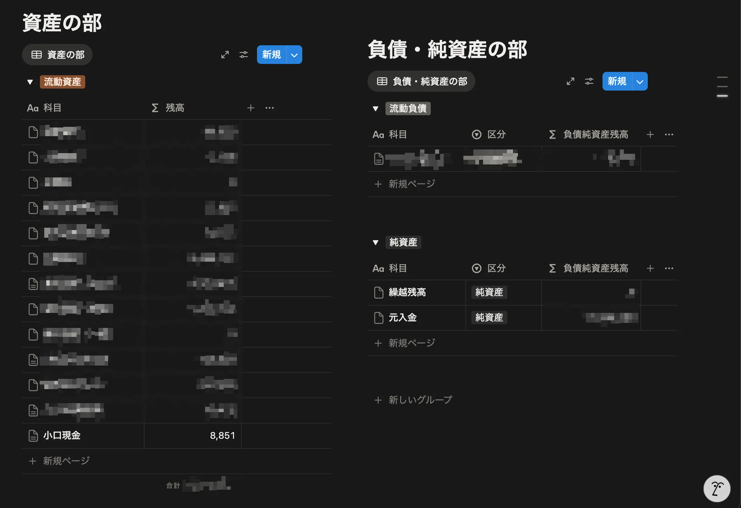
Task: Open the 小口現金 row
Action: [x=62, y=435]
